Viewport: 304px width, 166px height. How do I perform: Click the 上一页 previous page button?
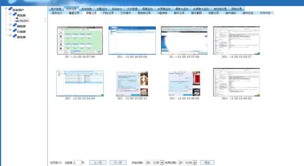click(98, 163)
